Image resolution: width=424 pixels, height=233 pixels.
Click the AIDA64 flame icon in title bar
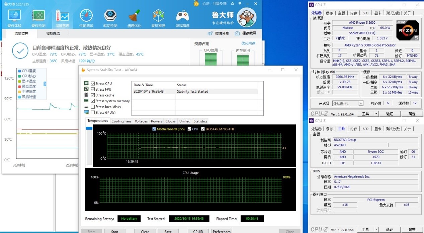click(x=83, y=70)
